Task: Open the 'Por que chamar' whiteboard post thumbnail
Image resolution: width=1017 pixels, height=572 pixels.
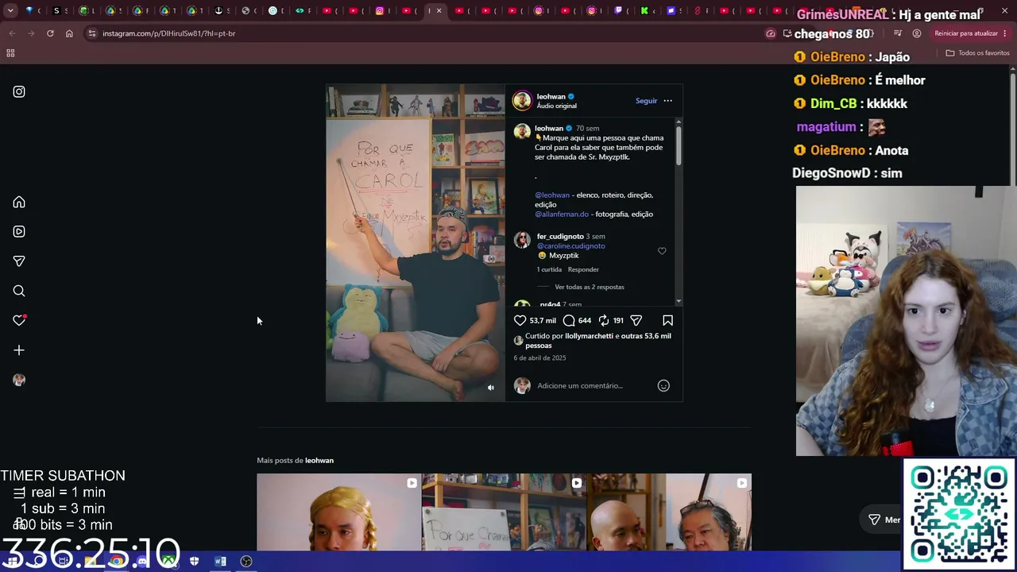Action: [x=504, y=512]
